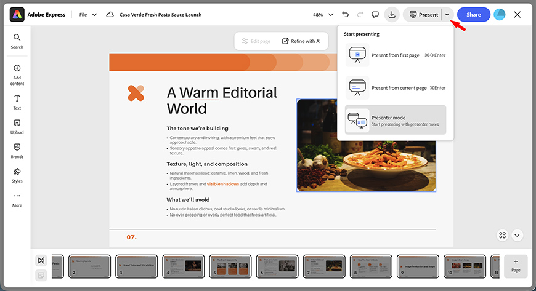Select page 6 thumbnail
Screen dimensions: 536x291
coord(277,266)
